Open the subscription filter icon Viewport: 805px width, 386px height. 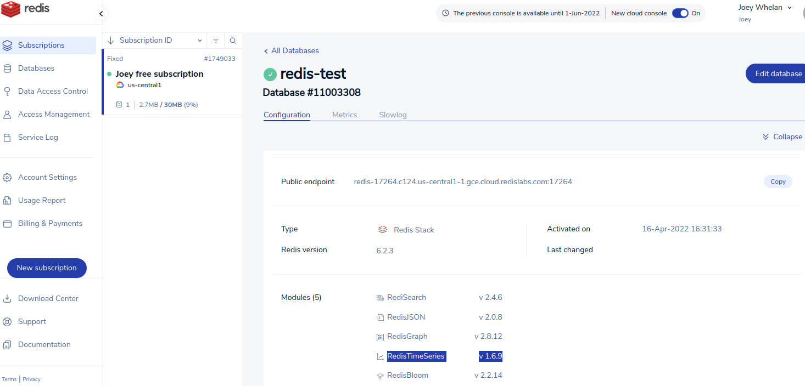pyautogui.click(x=216, y=41)
